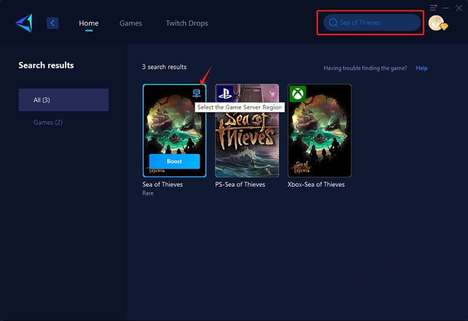Open the Help link
The image size is (468, 321).
click(421, 68)
